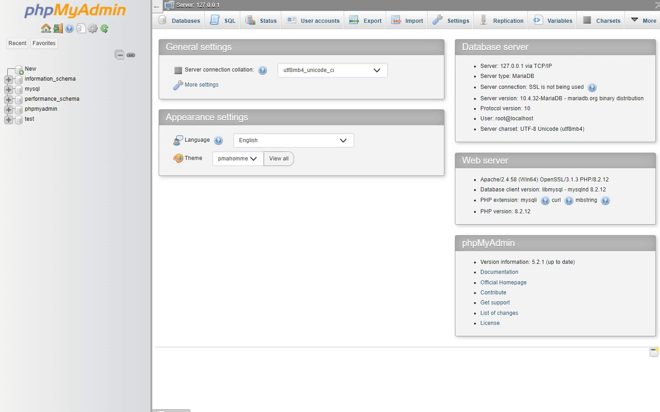Collapse all navigation tree items icon
This screenshot has width=660, height=412.
click(x=119, y=55)
